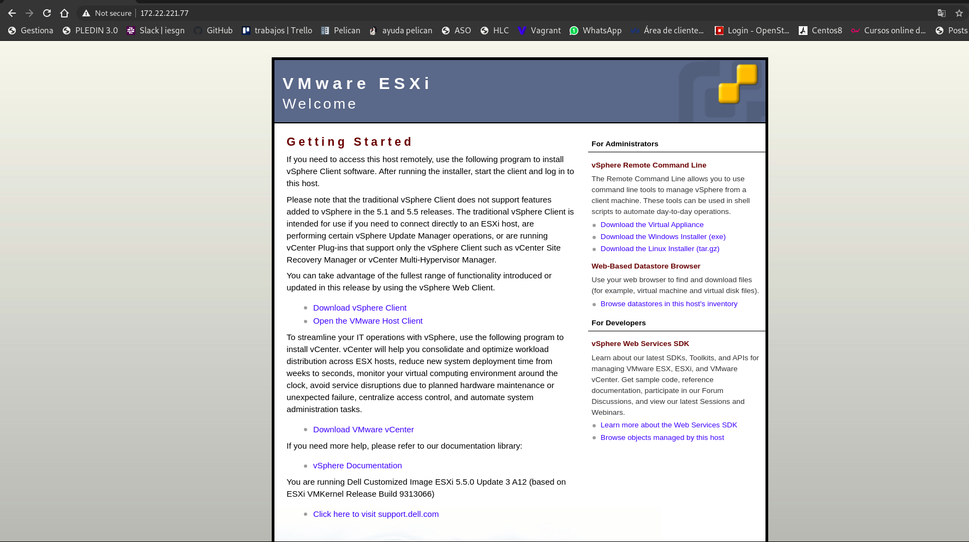Screen dimensions: 969x542
Task: Open Download the Windows Installer (exe) link
Action: click(x=663, y=236)
